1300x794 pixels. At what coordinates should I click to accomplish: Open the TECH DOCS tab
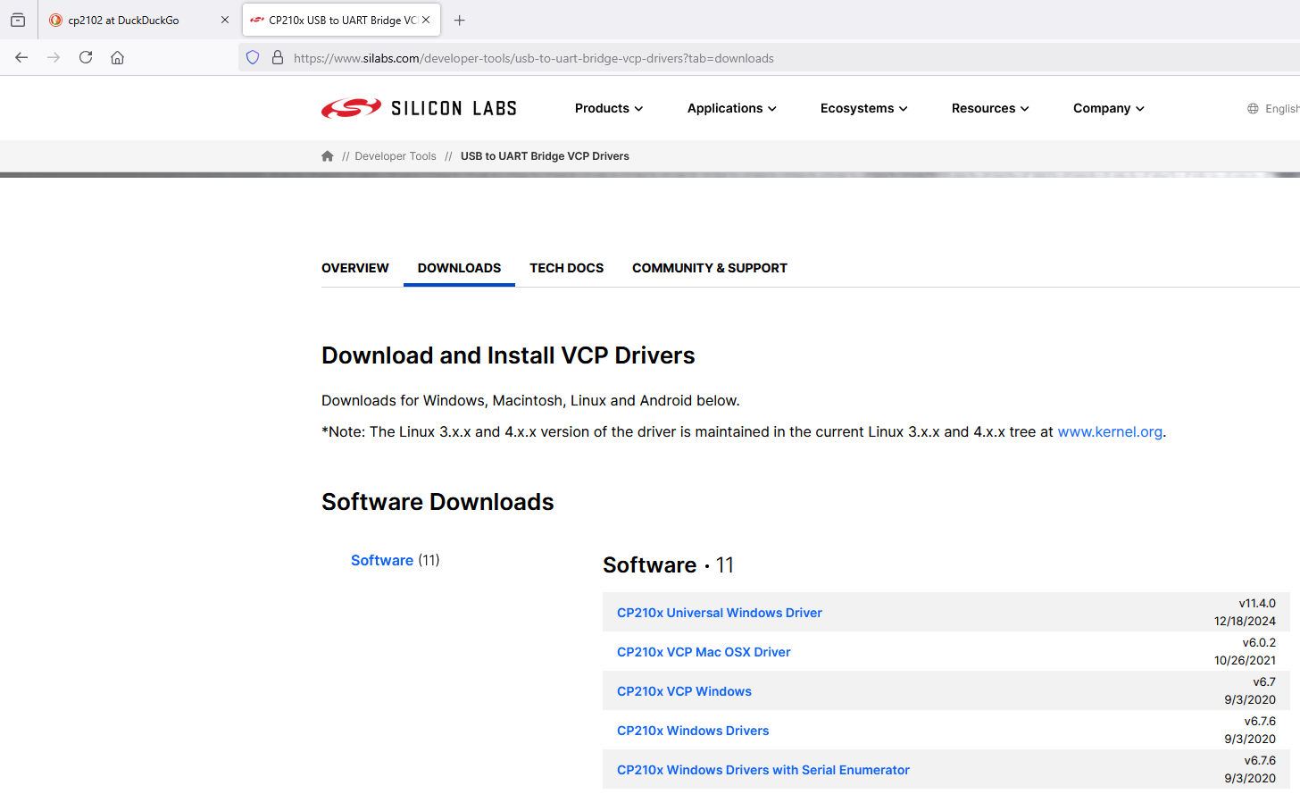[566, 268]
